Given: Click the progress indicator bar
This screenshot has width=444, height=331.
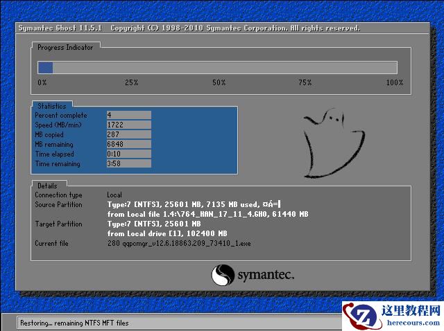Looking at the screenshot, I should [x=217, y=68].
